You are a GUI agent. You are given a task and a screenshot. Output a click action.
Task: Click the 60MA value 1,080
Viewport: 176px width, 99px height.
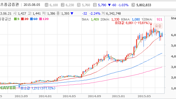pyautogui.click(x=136, y=20)
